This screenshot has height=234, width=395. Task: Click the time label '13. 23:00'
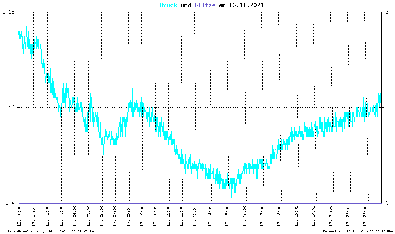coord(365,216)
